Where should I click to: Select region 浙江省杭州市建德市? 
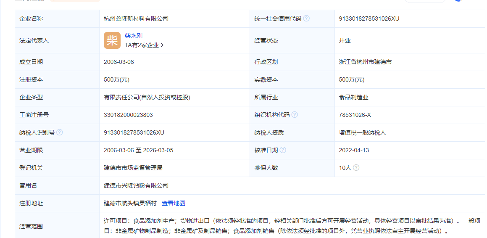(365, 62)
